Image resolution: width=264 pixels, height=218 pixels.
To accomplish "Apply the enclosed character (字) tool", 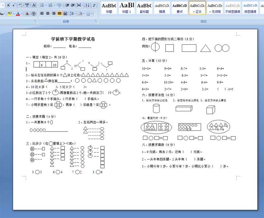I will [34, 14].
